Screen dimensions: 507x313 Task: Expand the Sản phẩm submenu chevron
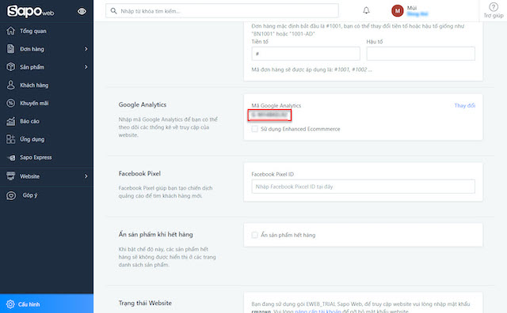tap(86, 67)
